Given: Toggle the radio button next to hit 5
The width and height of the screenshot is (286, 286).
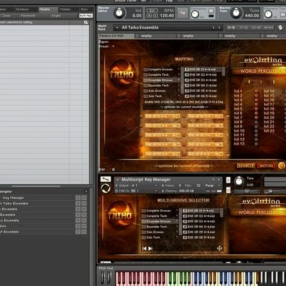Looking at the screenshot, I should [x=256, y=108].
